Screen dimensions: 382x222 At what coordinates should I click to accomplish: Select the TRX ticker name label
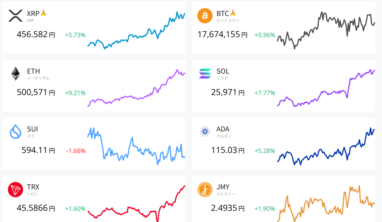33,187
